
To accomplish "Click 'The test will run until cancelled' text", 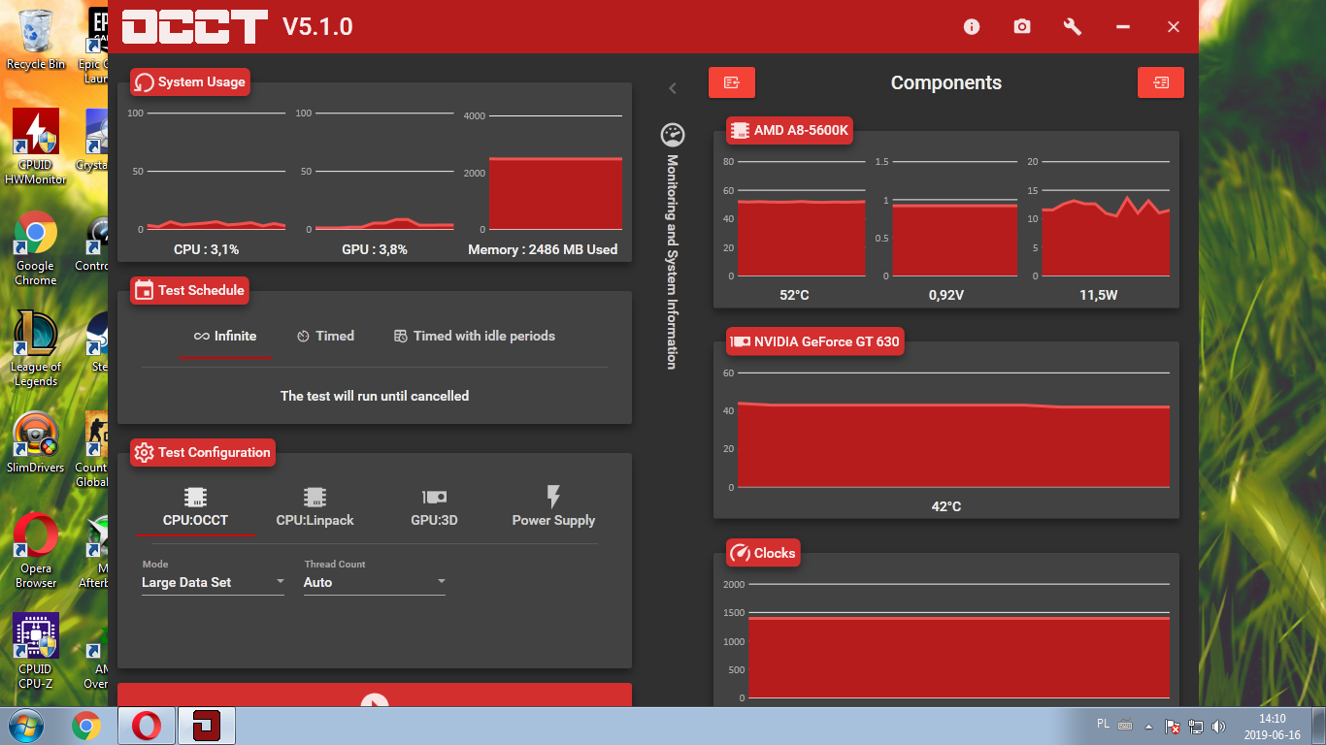I will pyautogui.click(x=375, y=396).
